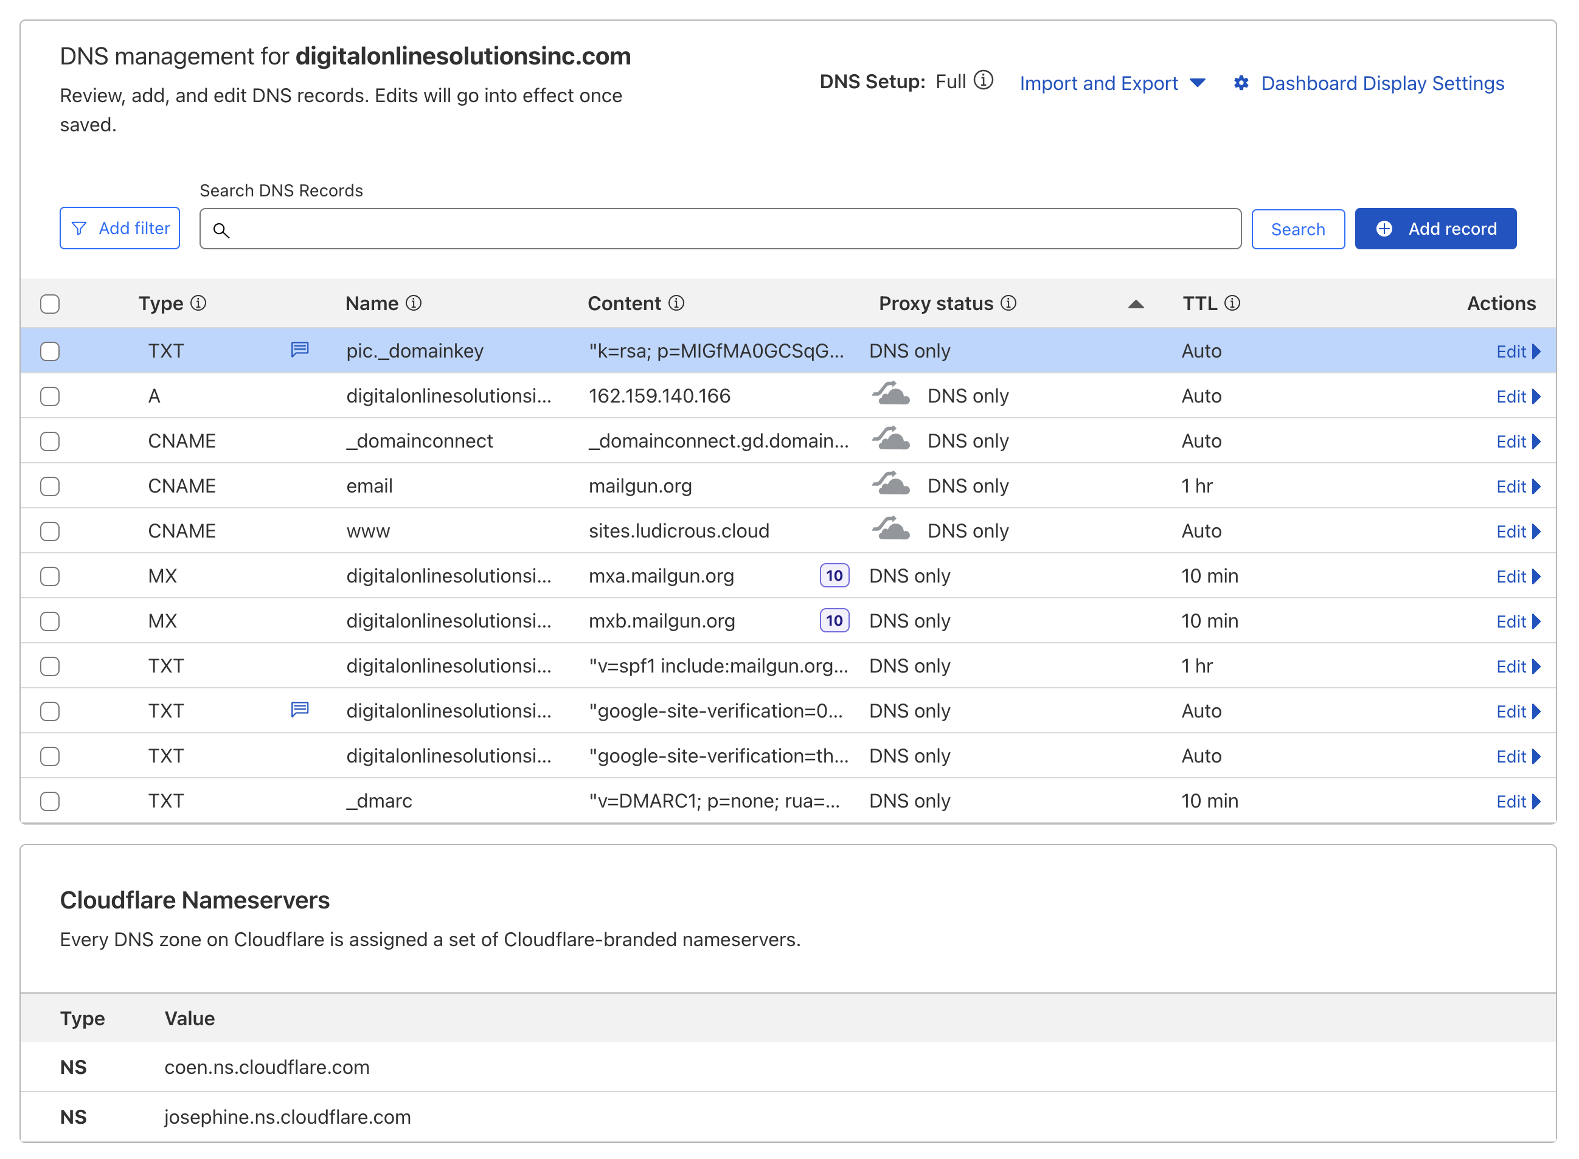Open the Import and Export dropdown
Screen dimensions: 1579x1159
(1112, 83)
